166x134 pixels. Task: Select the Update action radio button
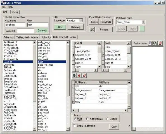coord(107,119)
